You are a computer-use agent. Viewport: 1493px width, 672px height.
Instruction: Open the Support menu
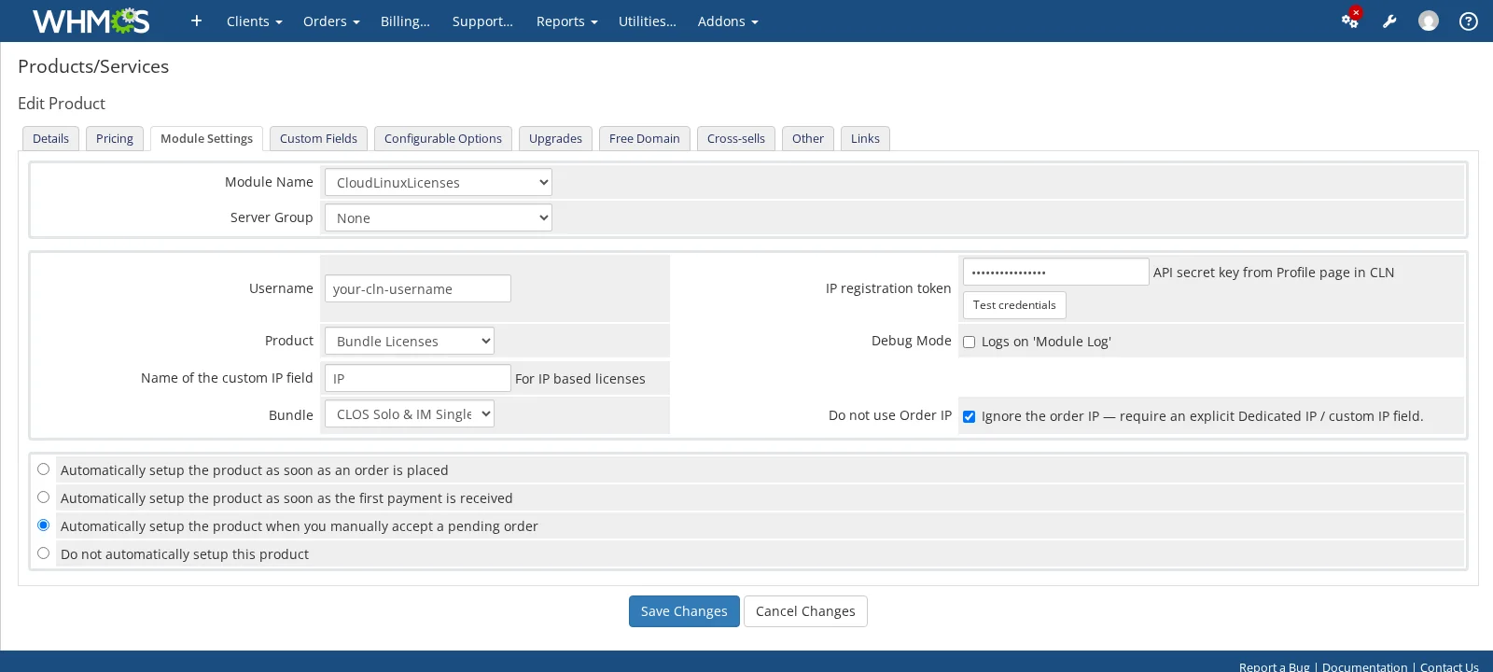(x=482, y=21)
